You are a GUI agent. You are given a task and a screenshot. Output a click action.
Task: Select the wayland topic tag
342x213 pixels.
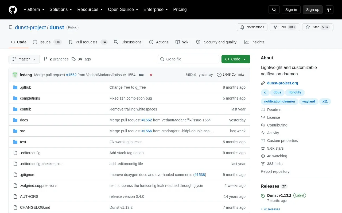click(309, 101)
